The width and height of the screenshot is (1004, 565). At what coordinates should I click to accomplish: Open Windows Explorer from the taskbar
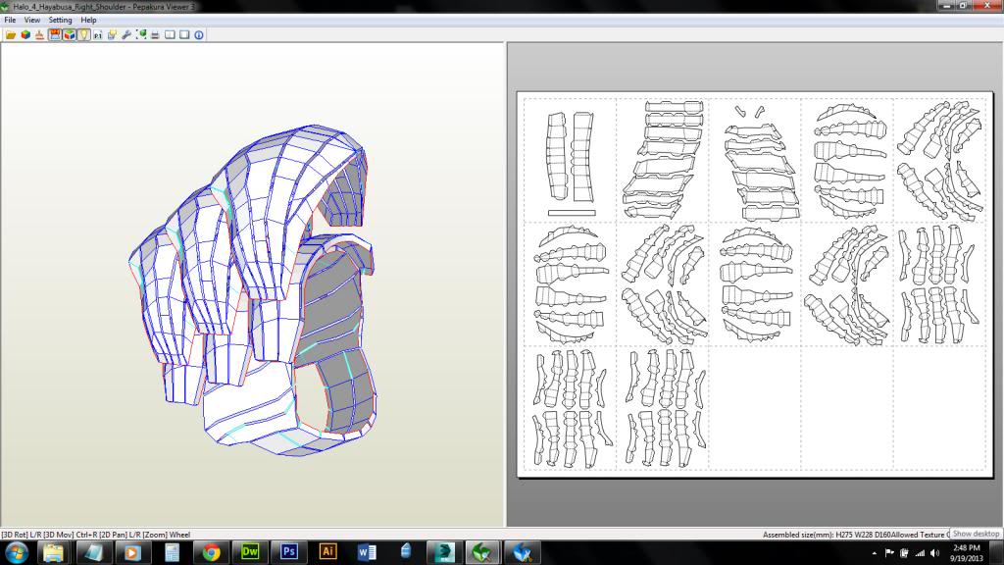(x=54, y=552)
